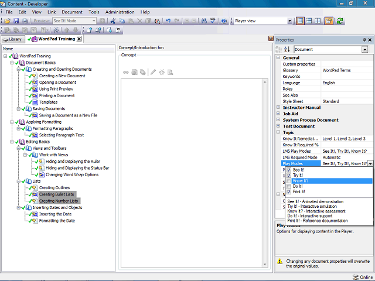Screen dimensions: 375x281
Task: Select the horizontal split layout icon
Action: point(309,21)
